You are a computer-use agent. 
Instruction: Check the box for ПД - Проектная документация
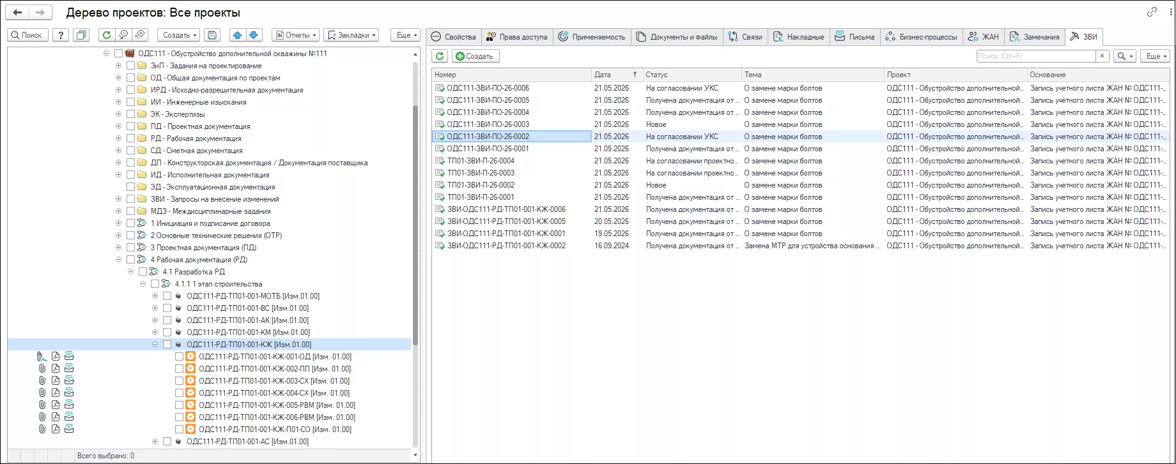click(x=131, y=126)
